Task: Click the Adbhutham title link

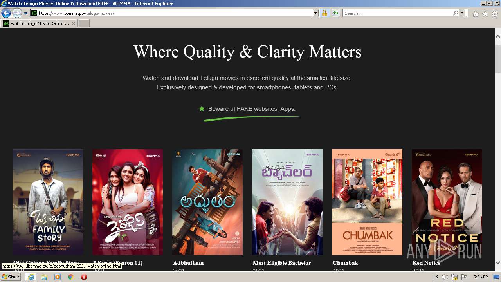Action: click(188, 263)
